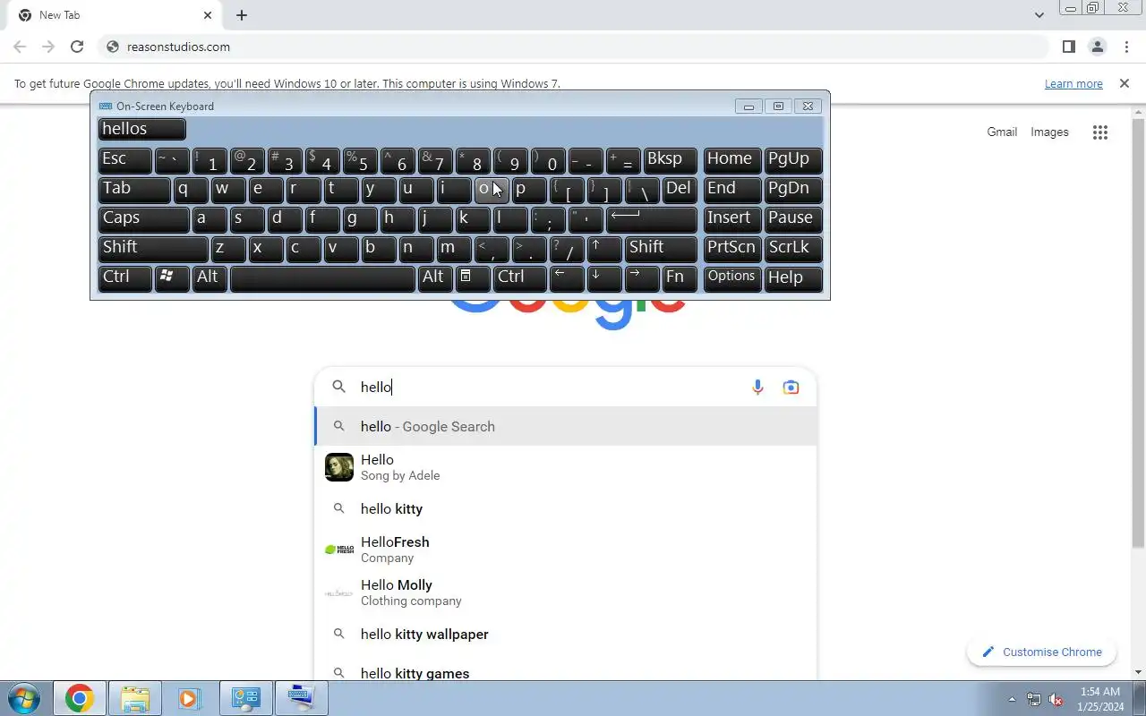Image resolution: width=1146 pixels, height=716 pixels.
Task: Toggle Caps lock on the on-screen keyboard
Action: (x=143, y=218)
